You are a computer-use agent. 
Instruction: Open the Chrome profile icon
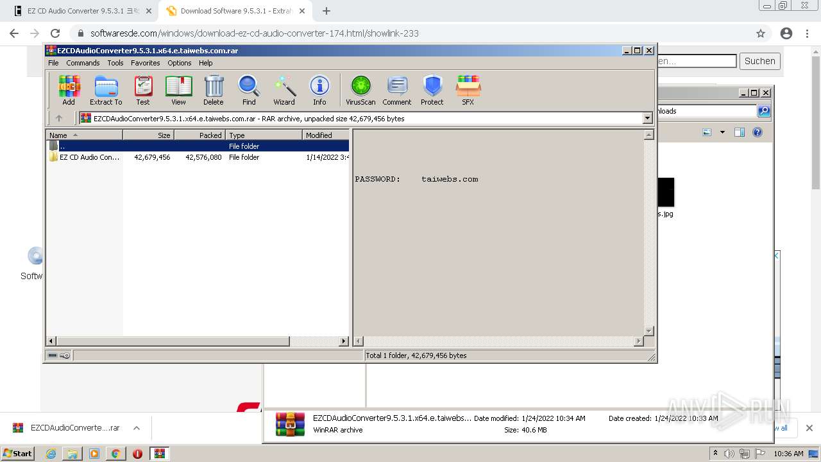(786, 33)
